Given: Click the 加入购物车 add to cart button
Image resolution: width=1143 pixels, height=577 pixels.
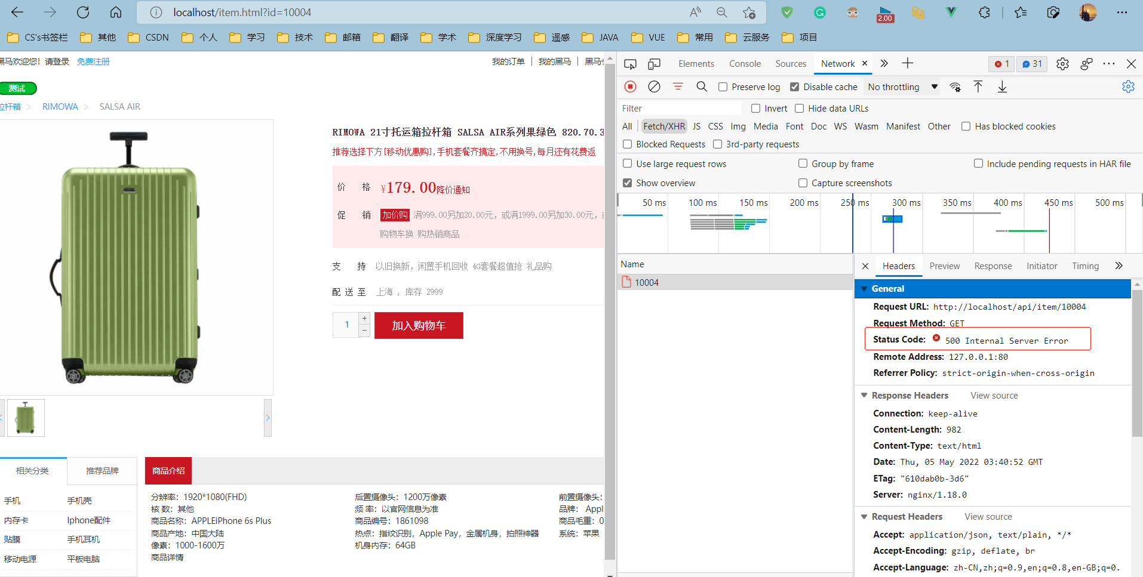Looking at the screenshot, I should pyautogui.click(x=419, y=326).
